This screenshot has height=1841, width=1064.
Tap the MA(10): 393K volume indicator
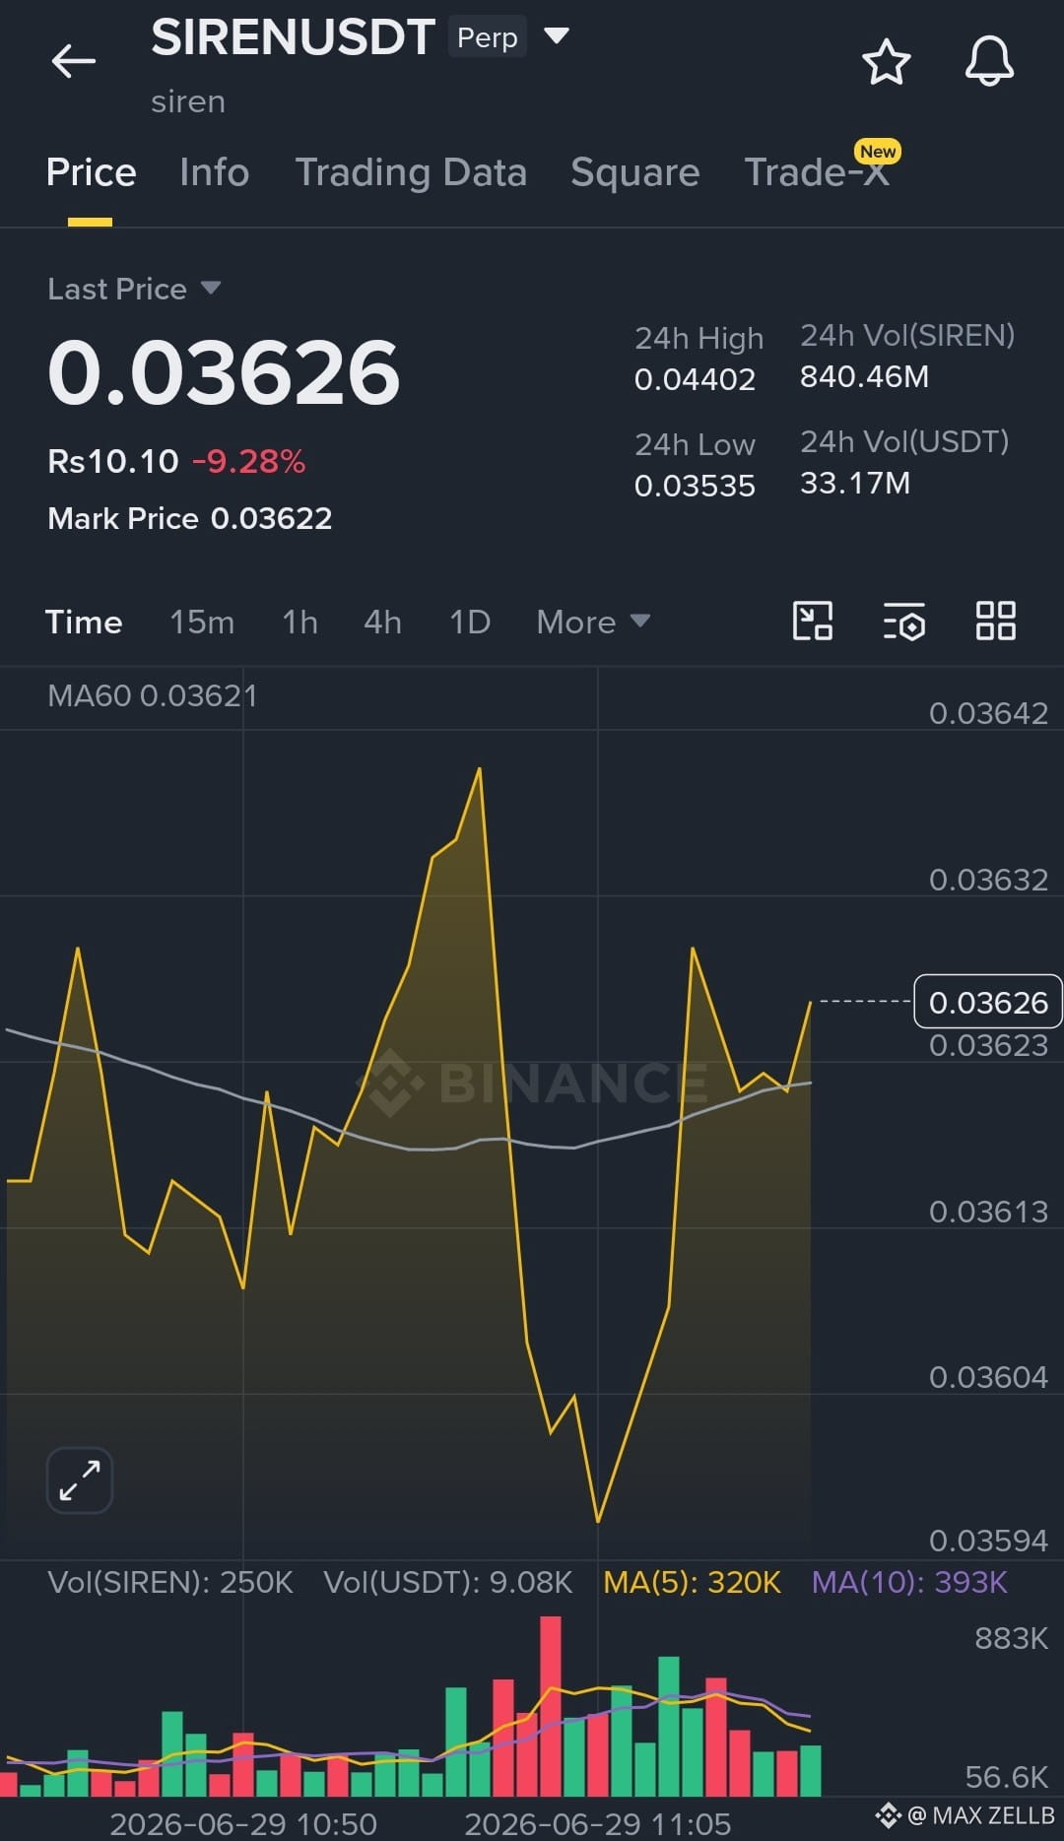click(909, 1582)
